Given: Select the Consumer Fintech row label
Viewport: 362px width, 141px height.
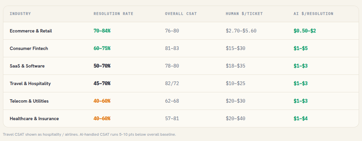Looking at the screenshot, I should (29, 48).
